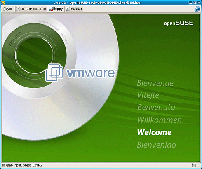Select the Benvenuto language option
This screenshot has height=169, width=202.
(x=156, y=107)
